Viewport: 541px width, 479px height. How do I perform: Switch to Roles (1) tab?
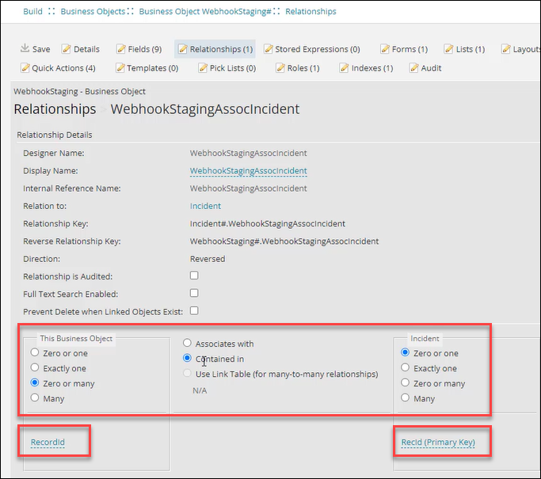(x=298, y=68)
